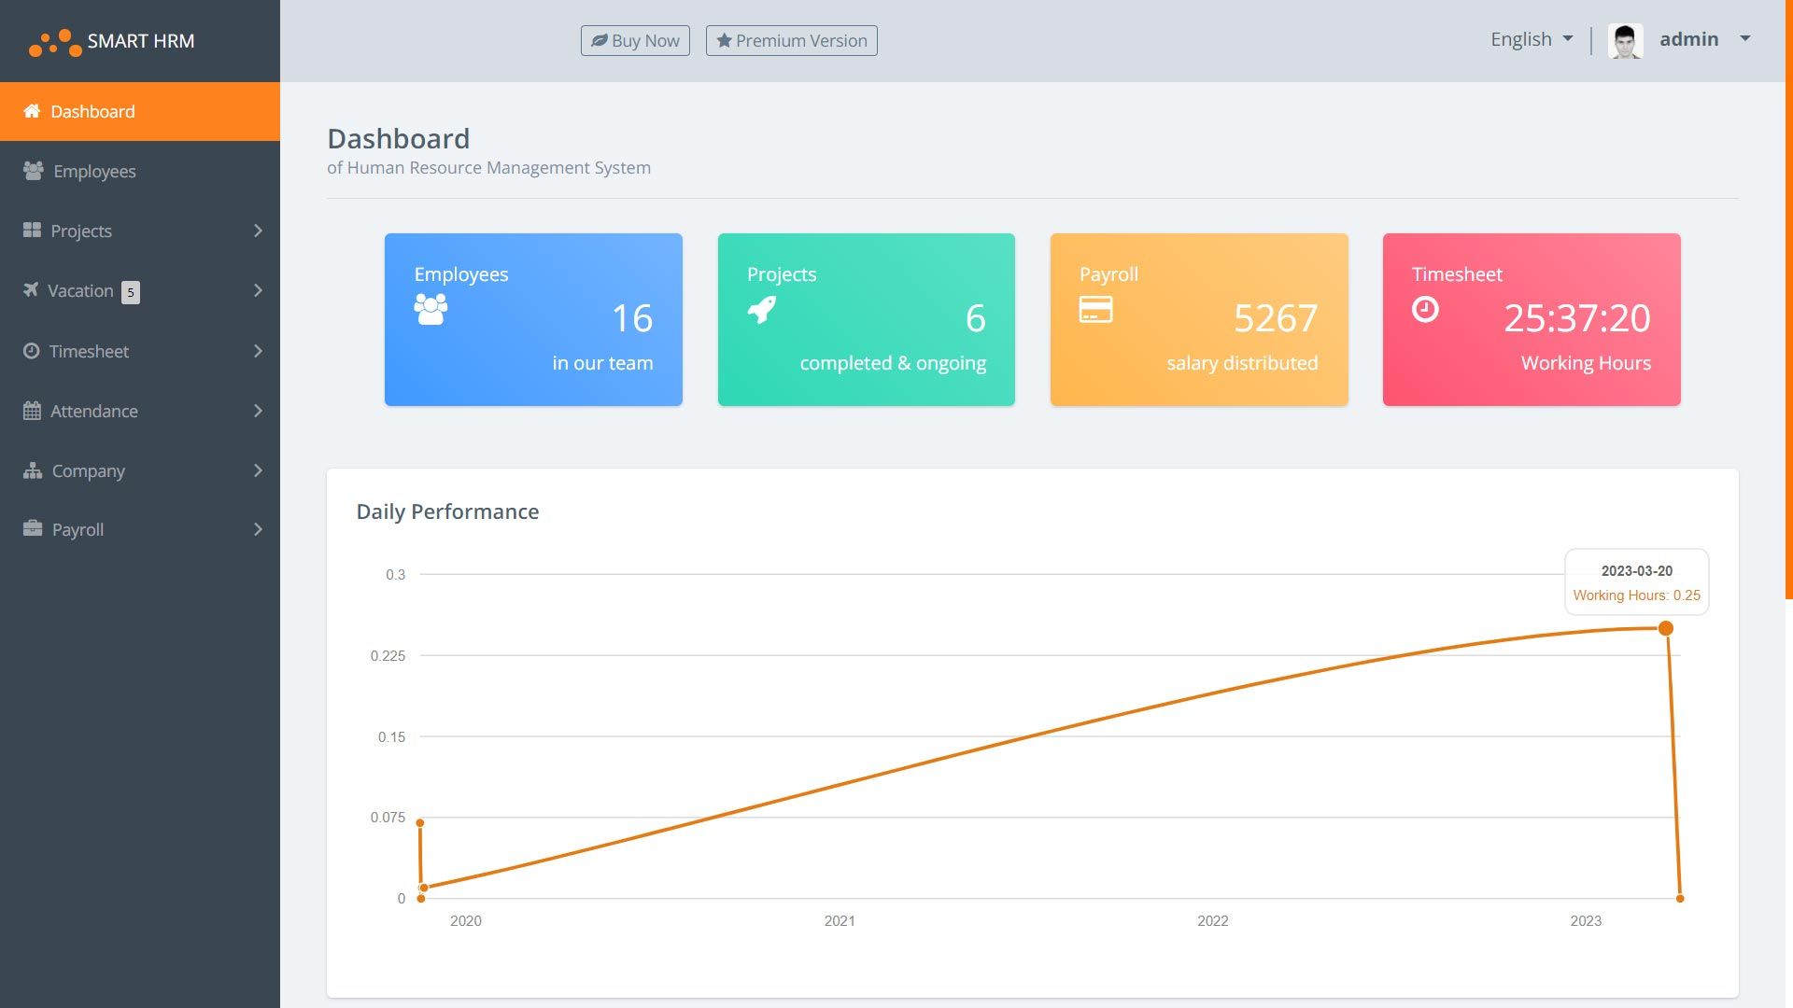Click the people icon on Employees card
This screenshot has width=1793, height=1008.
[x=431, y=310]
